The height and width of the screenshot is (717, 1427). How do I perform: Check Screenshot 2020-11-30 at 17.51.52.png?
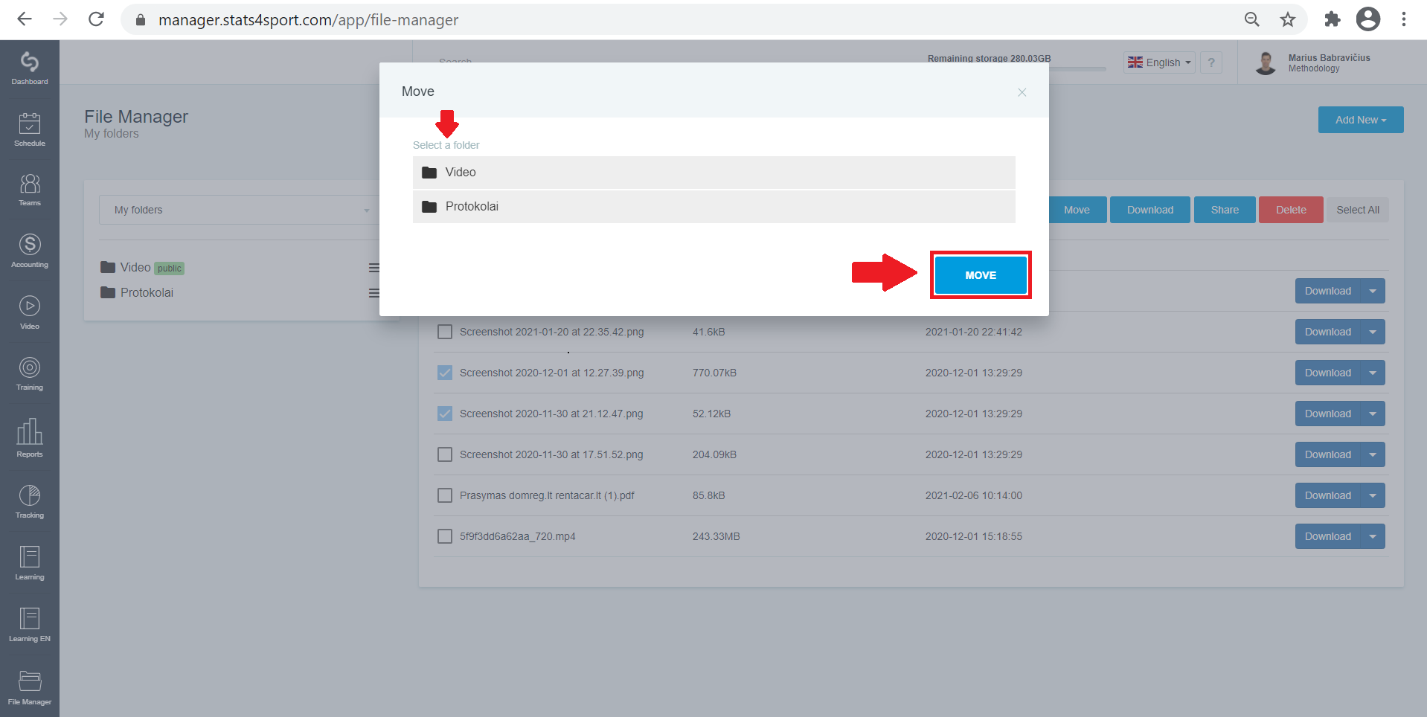[x=445, y=454]
